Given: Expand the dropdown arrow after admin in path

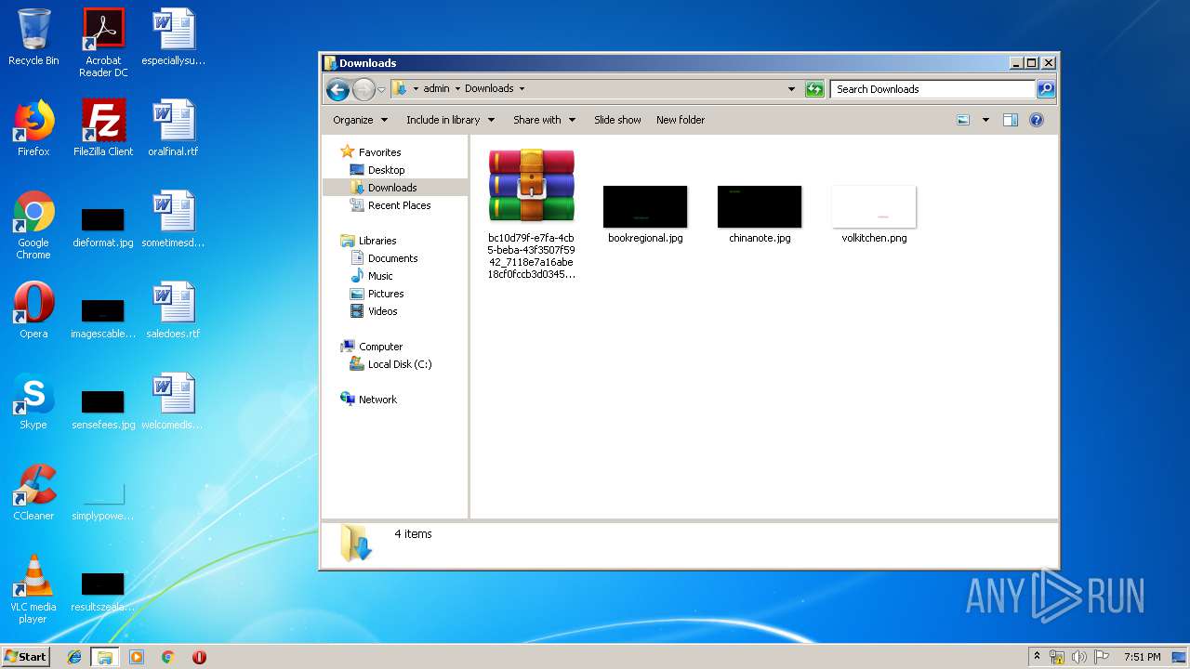Looking at the screenshot, I should (457, 89).
